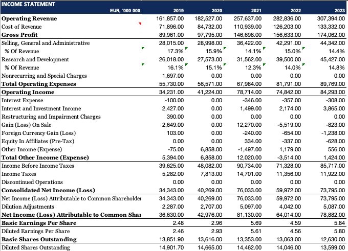The height and width of the screenshot is (251, 348).
Task: Select 2021 R&D percentage 12.3%
Action: point(253,68)
